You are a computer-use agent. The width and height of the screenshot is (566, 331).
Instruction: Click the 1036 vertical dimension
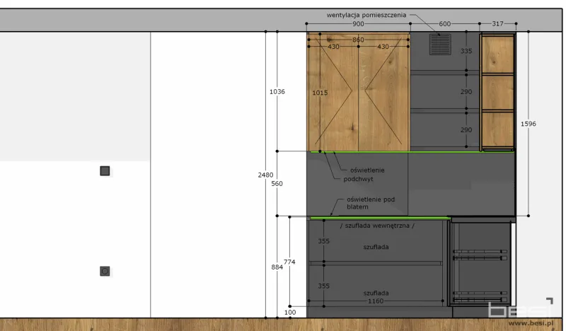coord(277,92)
